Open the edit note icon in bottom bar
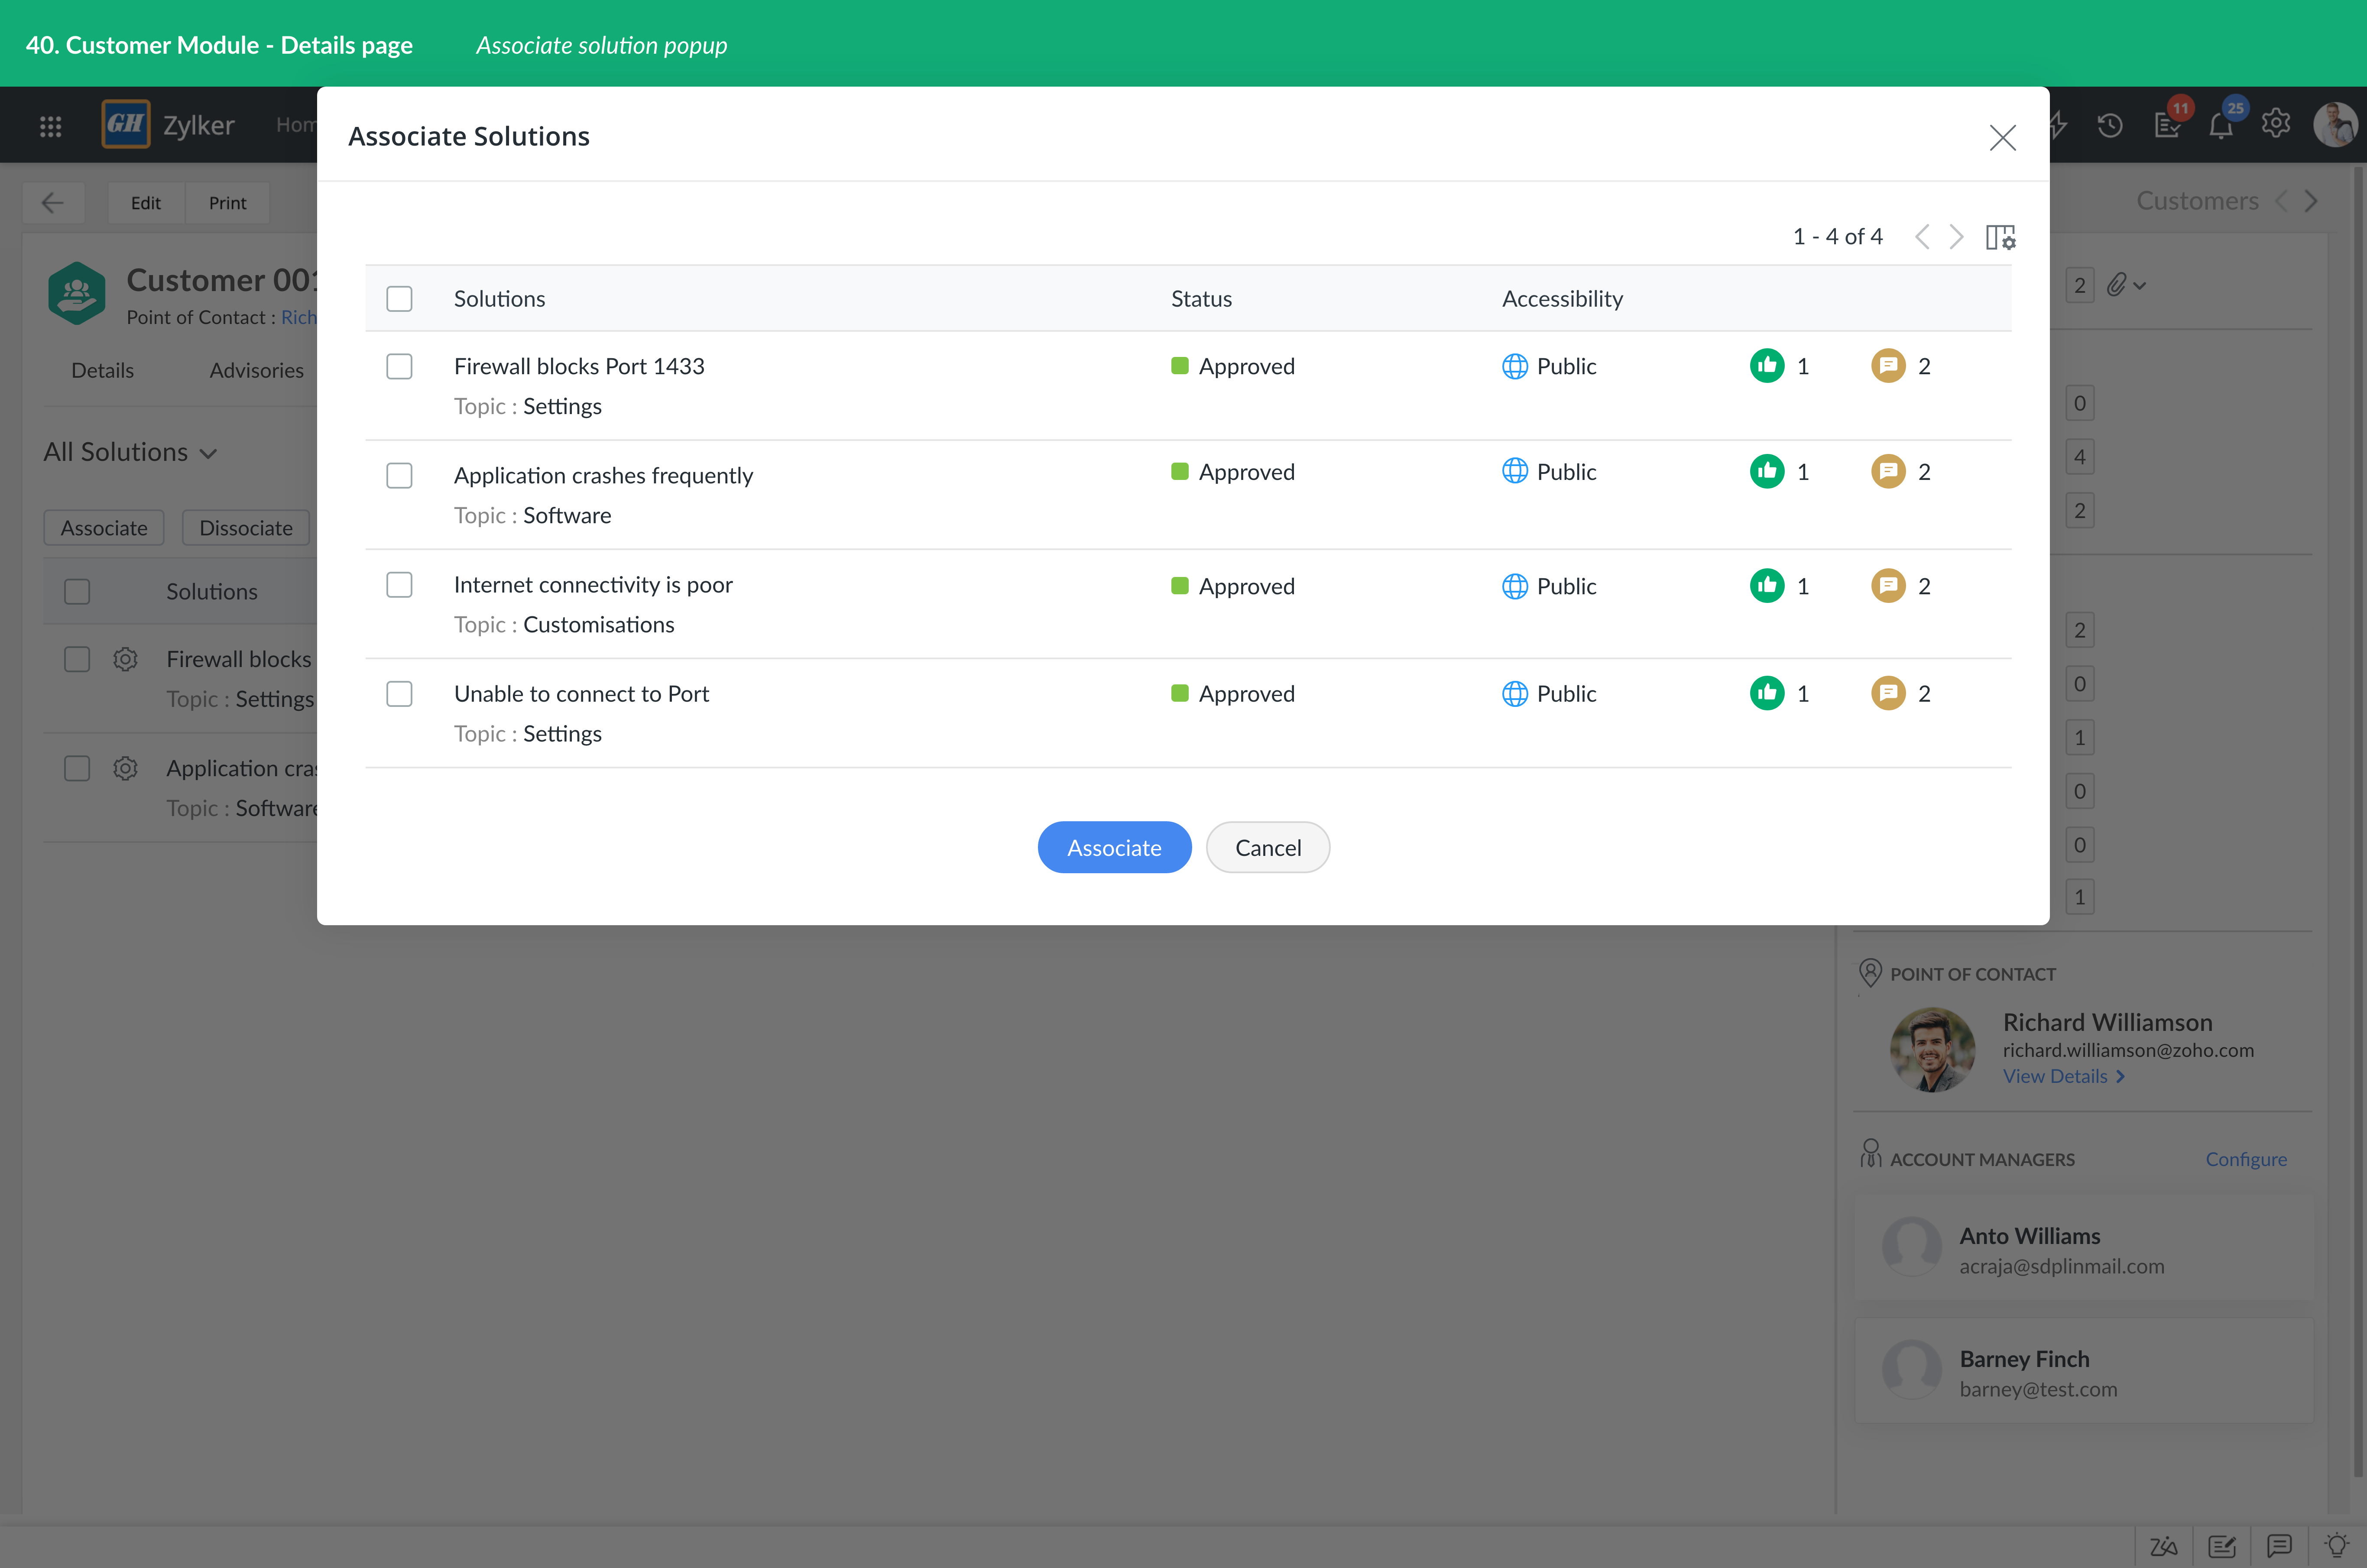The width and height of the screenshot is (2367, 1568). pyautogui.click(x=2221, y=1546)
